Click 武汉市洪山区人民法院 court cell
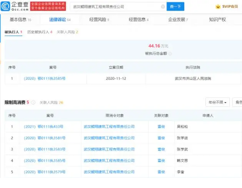242x188 pixels. tap(193, 78)
